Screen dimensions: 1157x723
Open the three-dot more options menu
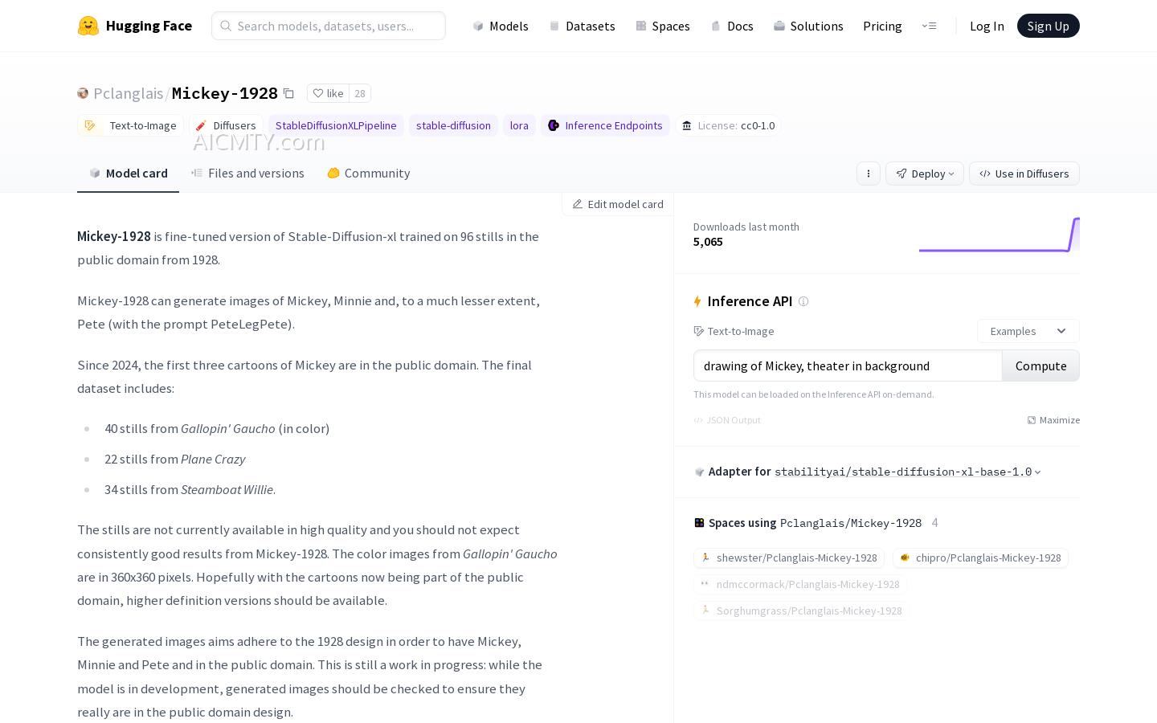click(868, 174)
